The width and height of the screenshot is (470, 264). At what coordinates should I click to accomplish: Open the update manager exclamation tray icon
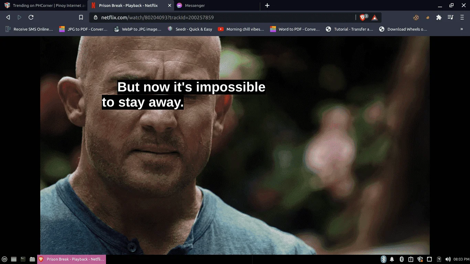coord(410,259)
